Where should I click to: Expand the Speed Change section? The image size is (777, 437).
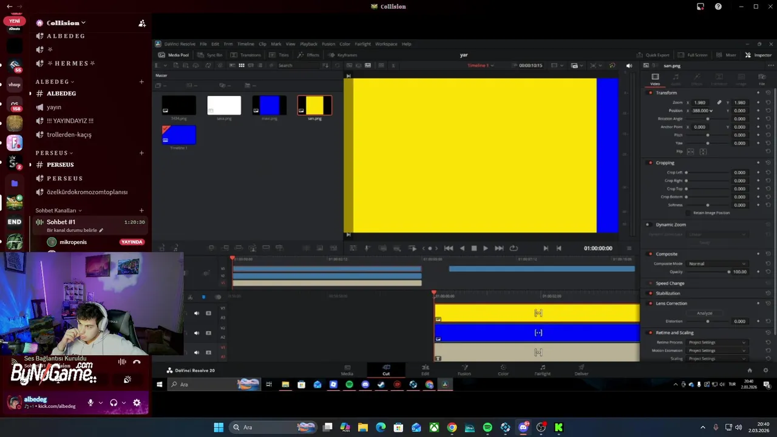click(670, 283)
